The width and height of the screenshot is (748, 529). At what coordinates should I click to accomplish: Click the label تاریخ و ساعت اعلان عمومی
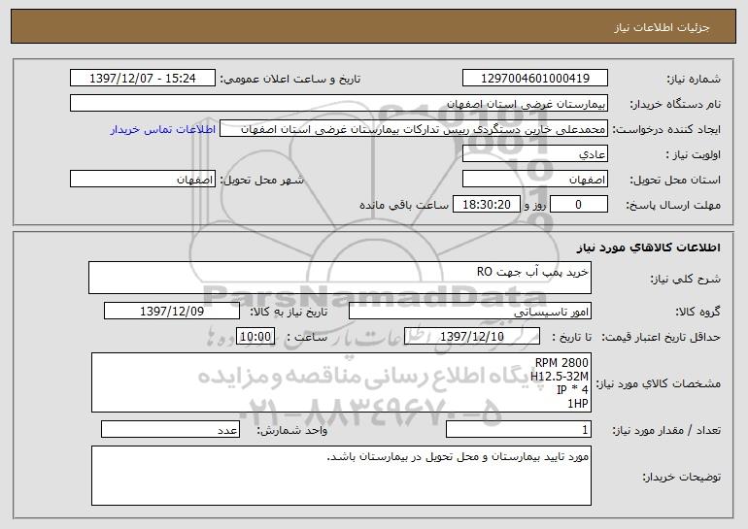290,79
